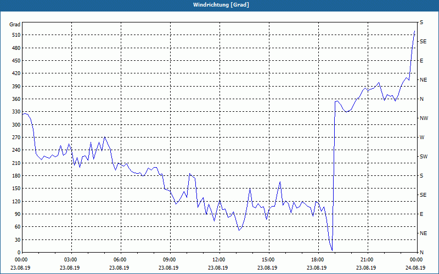Click the S compass label beside the 180 gridline
The height and width of the screenshot is (274, 439).
tap(421, 176)
